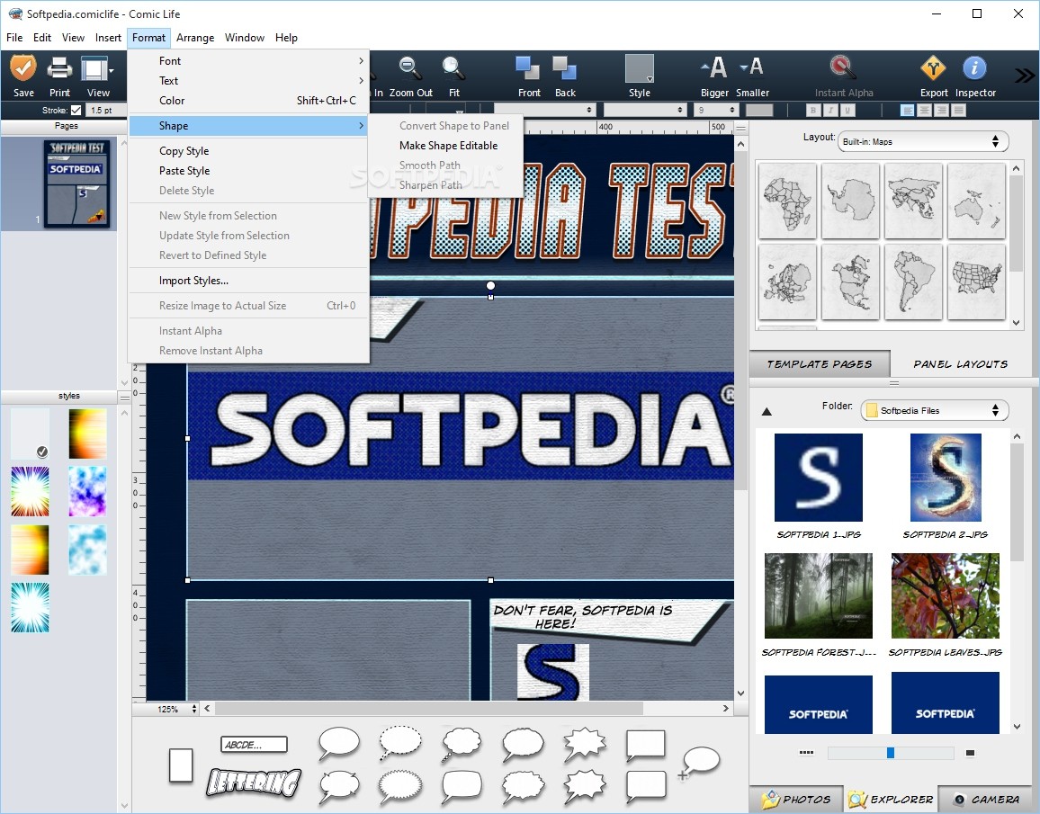Select the top rectangular speech balloon
1040x814 pixels.
pos(645,745)
